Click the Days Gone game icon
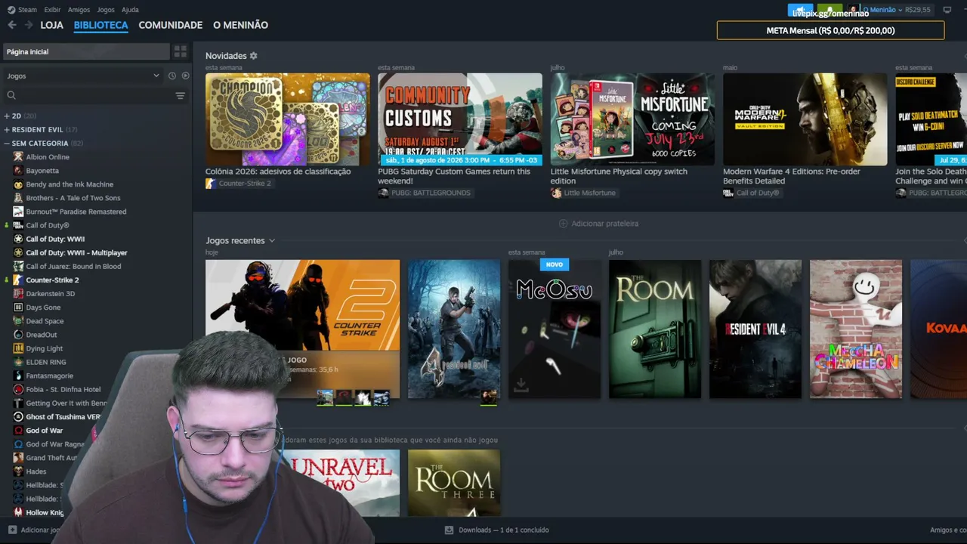Image resolution: width=967 pixels, height=544 pixels. [x=19, y=308]
